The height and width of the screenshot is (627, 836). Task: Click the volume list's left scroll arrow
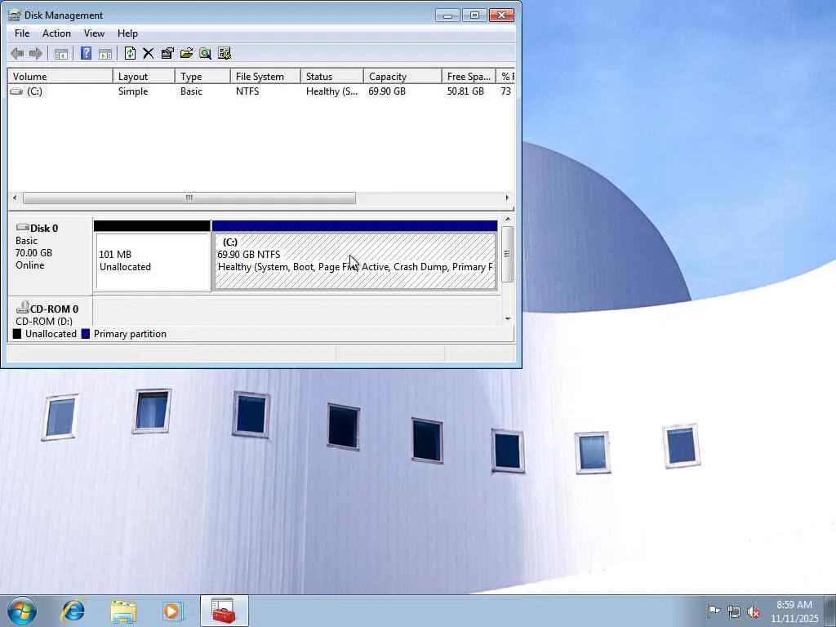[x=15, y=198]
